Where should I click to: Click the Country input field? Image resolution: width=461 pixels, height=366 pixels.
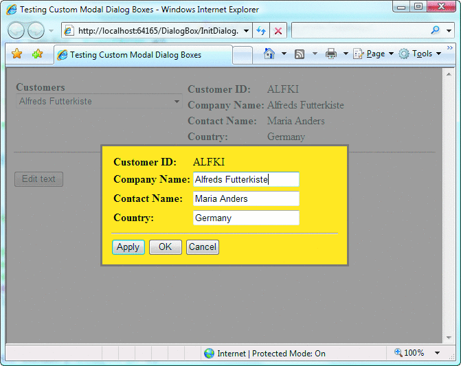click(x=246, y=218)
